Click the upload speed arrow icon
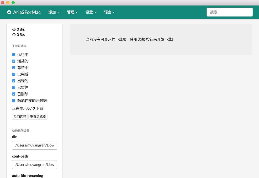Image resolution: width=259 pixels, height=178 pixels. coord(14,29)
